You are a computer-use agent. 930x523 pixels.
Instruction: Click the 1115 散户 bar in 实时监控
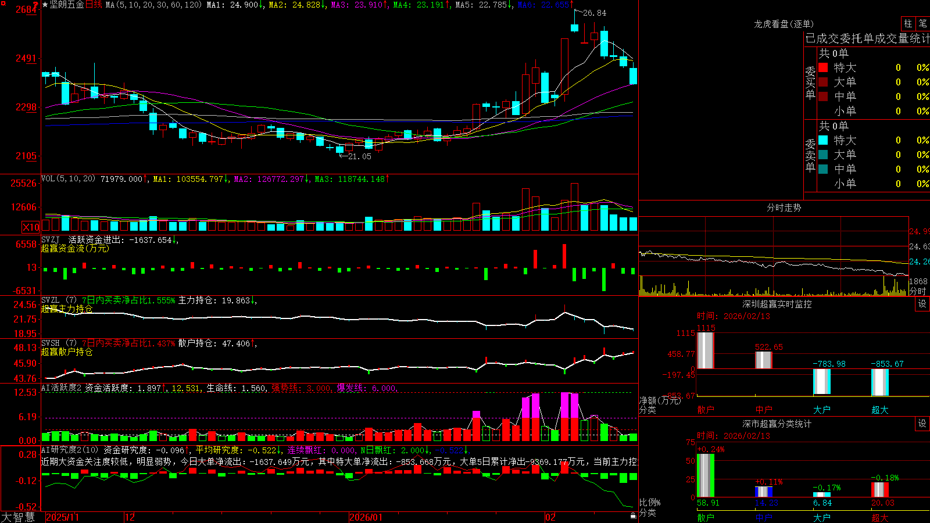coord(706,350)
